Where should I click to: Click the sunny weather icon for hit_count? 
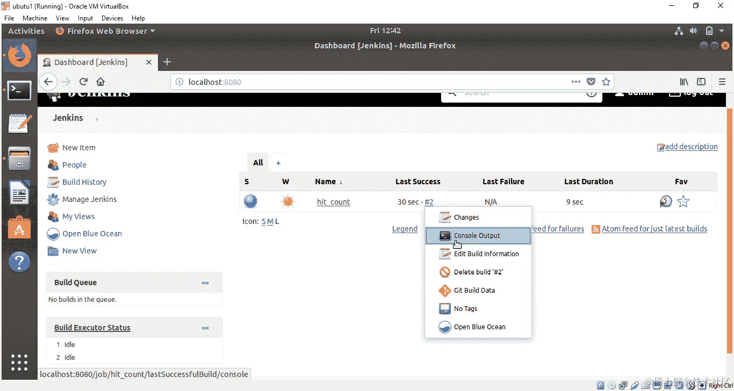(288, 202)
